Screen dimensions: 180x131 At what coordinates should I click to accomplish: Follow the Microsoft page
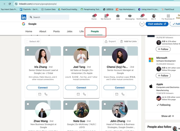(x=163, y=76)
